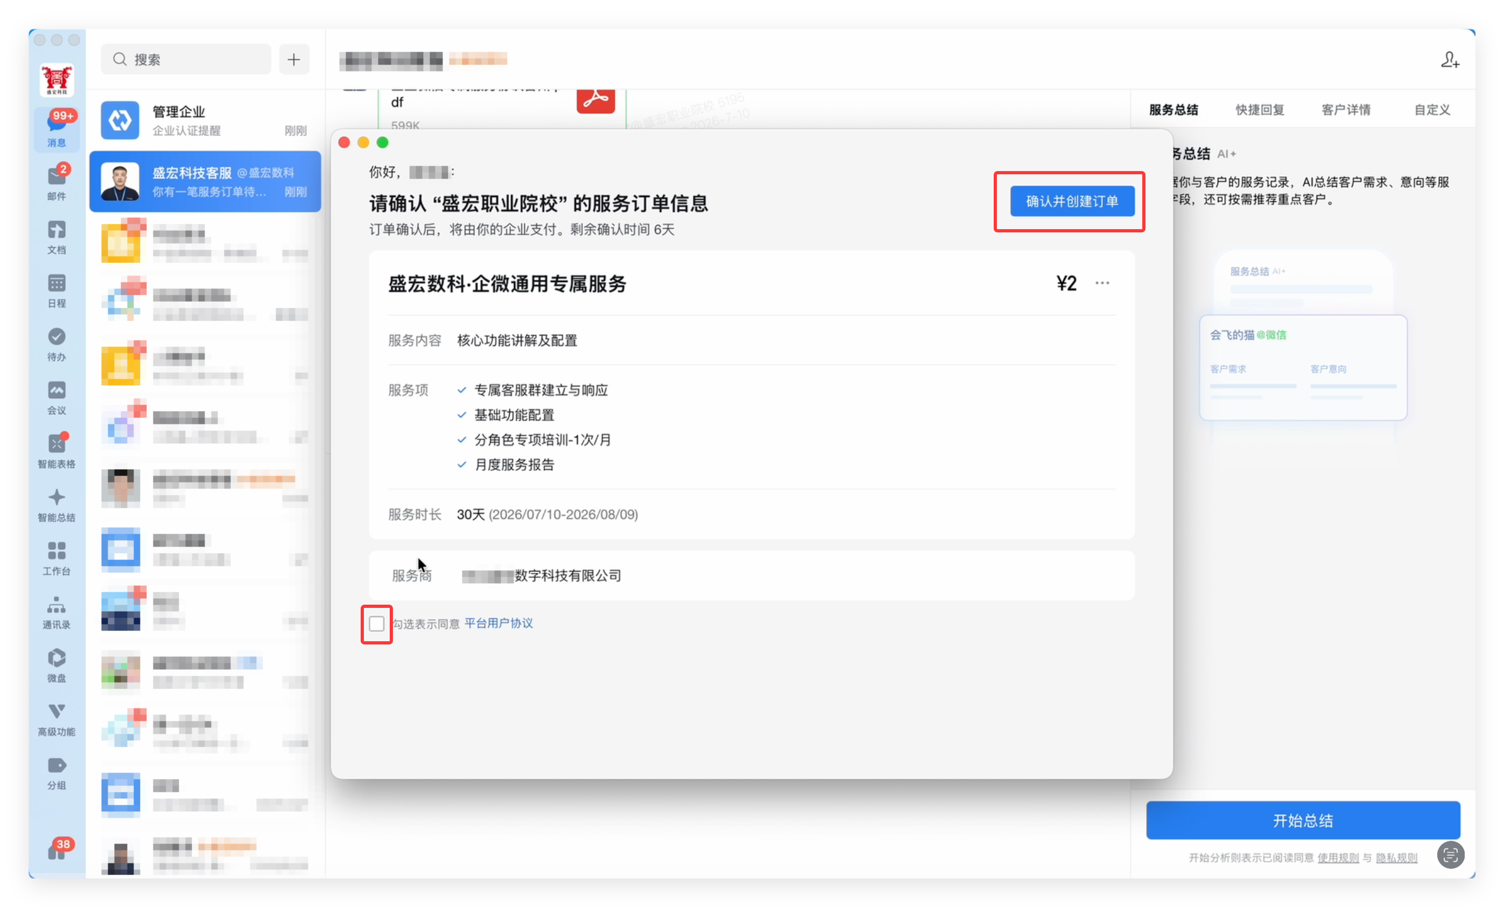Click the order title 盛宏数科·企微通用专属服务

pyautogui.click(x=507, y=284)
